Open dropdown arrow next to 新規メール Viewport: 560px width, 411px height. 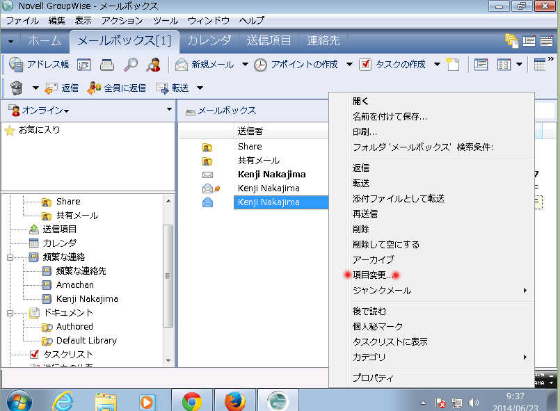(x=245, y=65)
